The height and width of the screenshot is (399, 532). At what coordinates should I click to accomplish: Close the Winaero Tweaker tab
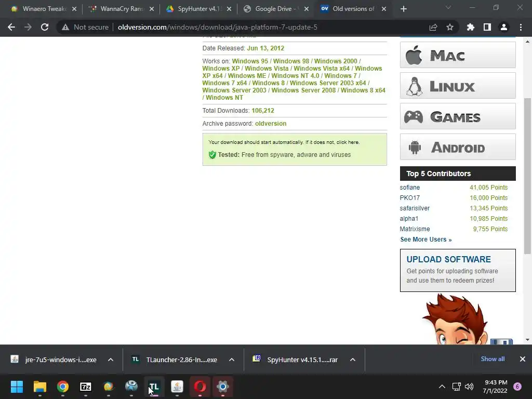tap(74, 9)
